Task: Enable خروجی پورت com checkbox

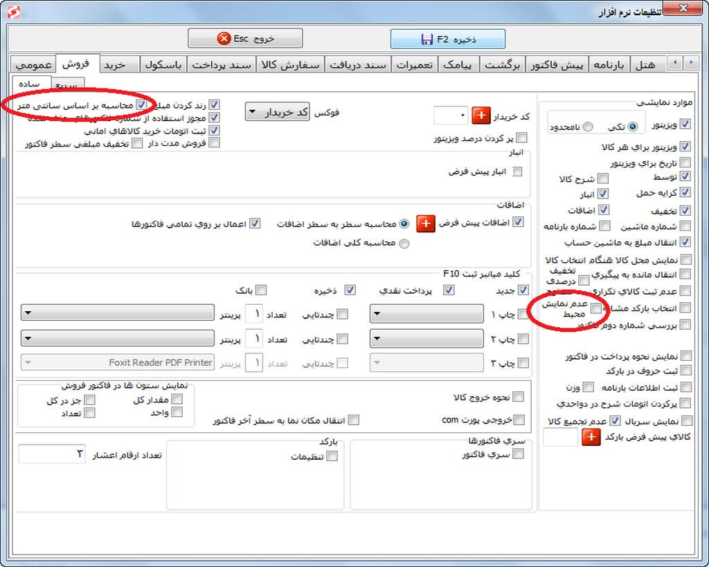Action: coord(519,420)
